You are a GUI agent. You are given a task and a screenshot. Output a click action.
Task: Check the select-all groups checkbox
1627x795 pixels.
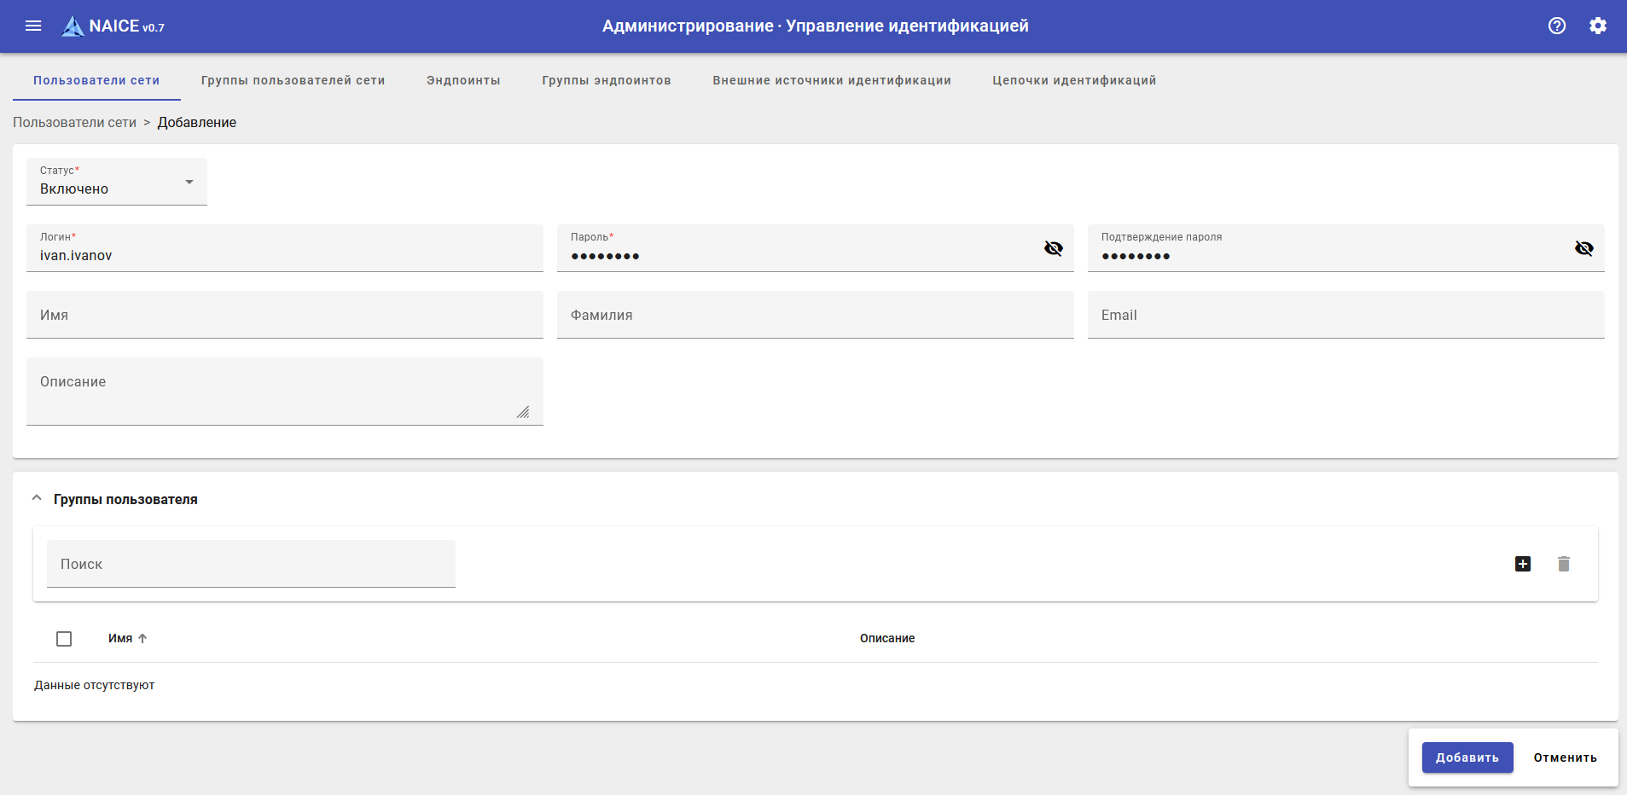[64, 639]
